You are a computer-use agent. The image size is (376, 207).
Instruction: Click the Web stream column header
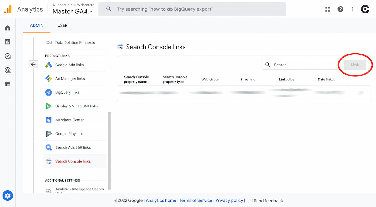click(x=211, y=80)
